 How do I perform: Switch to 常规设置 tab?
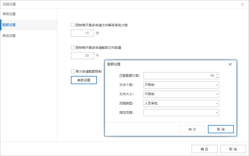click(x=9, y=14)
